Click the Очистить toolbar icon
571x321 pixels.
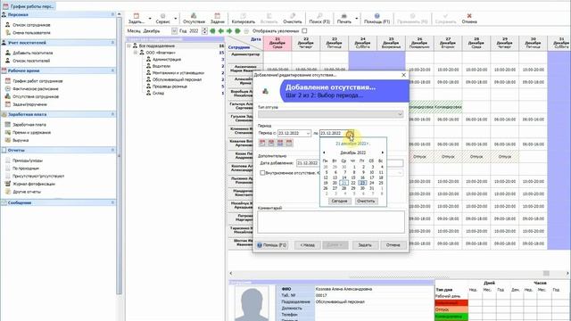coord(293,18)
